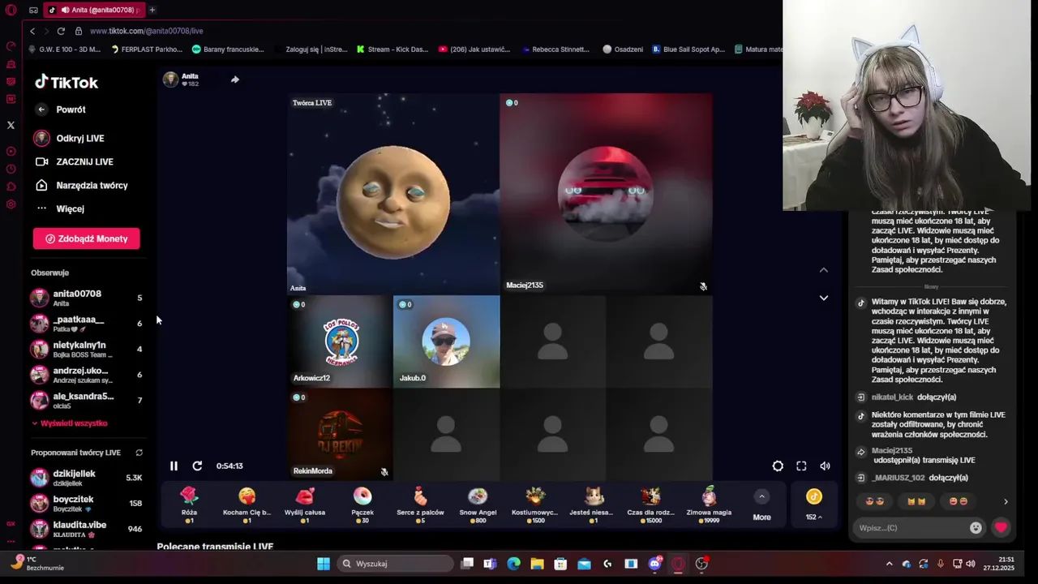This screenshot has height=584, width=1038.
Task: Click the Anita host moon avatar tile
Action: [x=393, y=193]
